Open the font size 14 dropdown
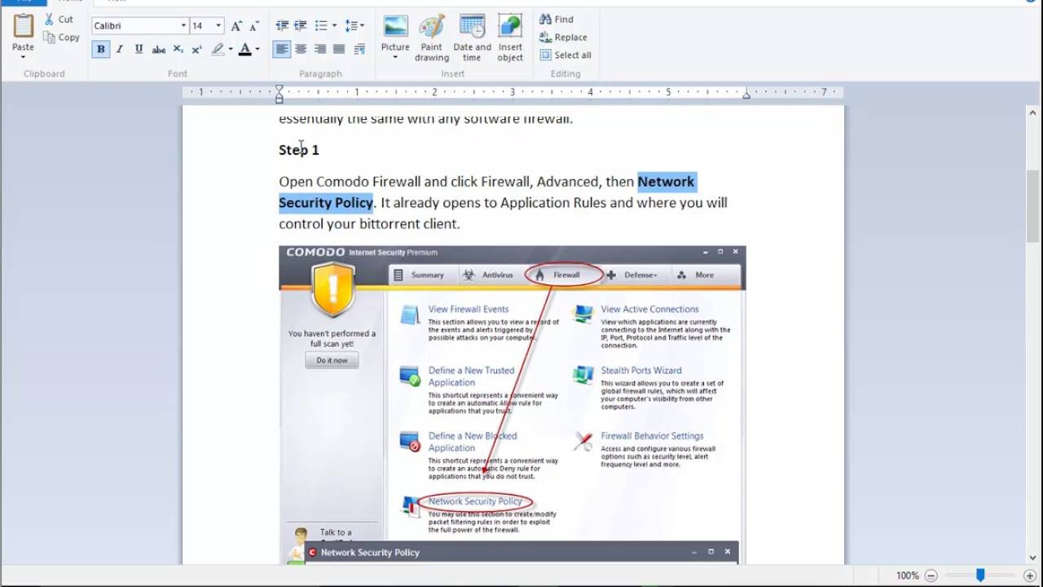This screenshot has width=1043, height=587. [x=218, y=26]
